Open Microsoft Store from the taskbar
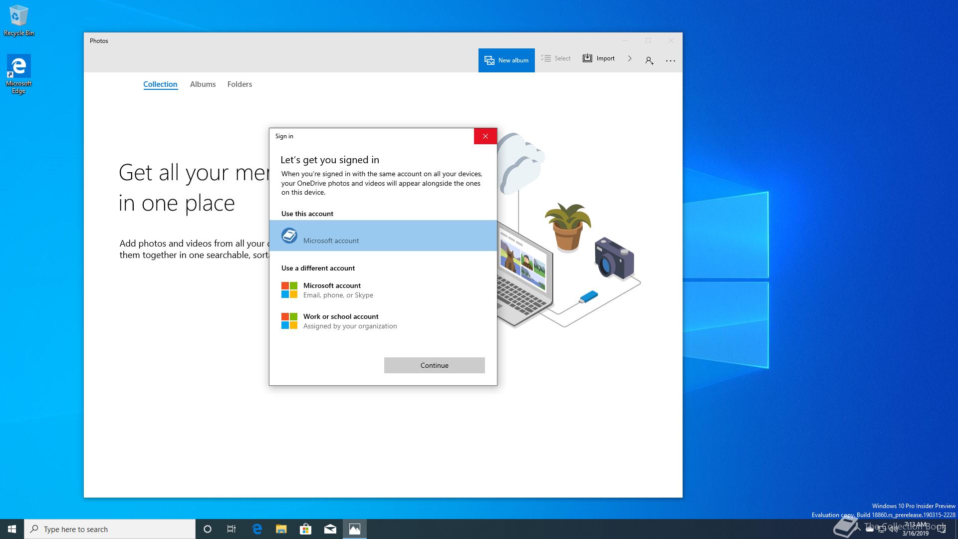 [305, 529]
